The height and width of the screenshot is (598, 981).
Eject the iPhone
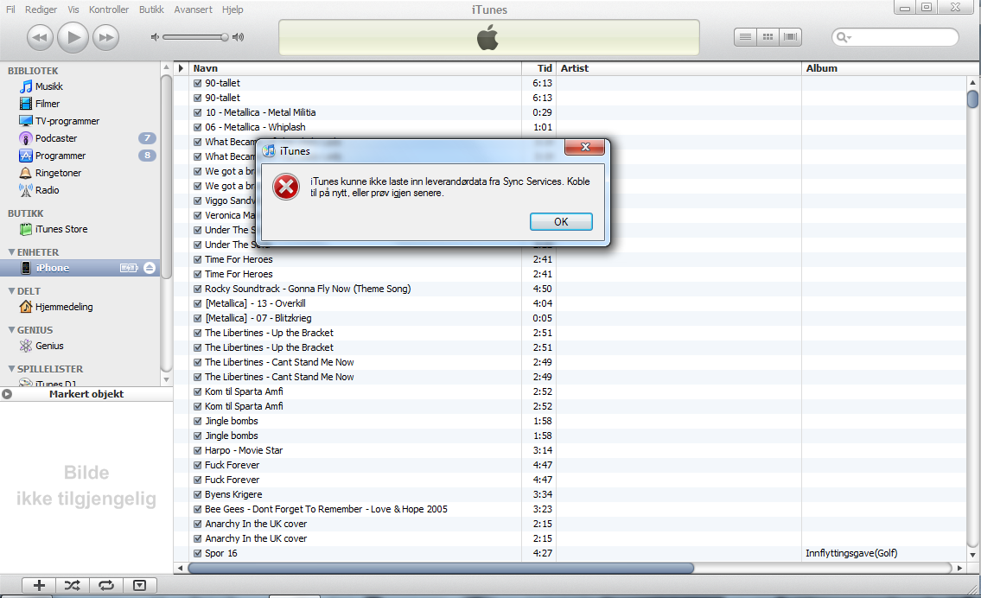150,268
